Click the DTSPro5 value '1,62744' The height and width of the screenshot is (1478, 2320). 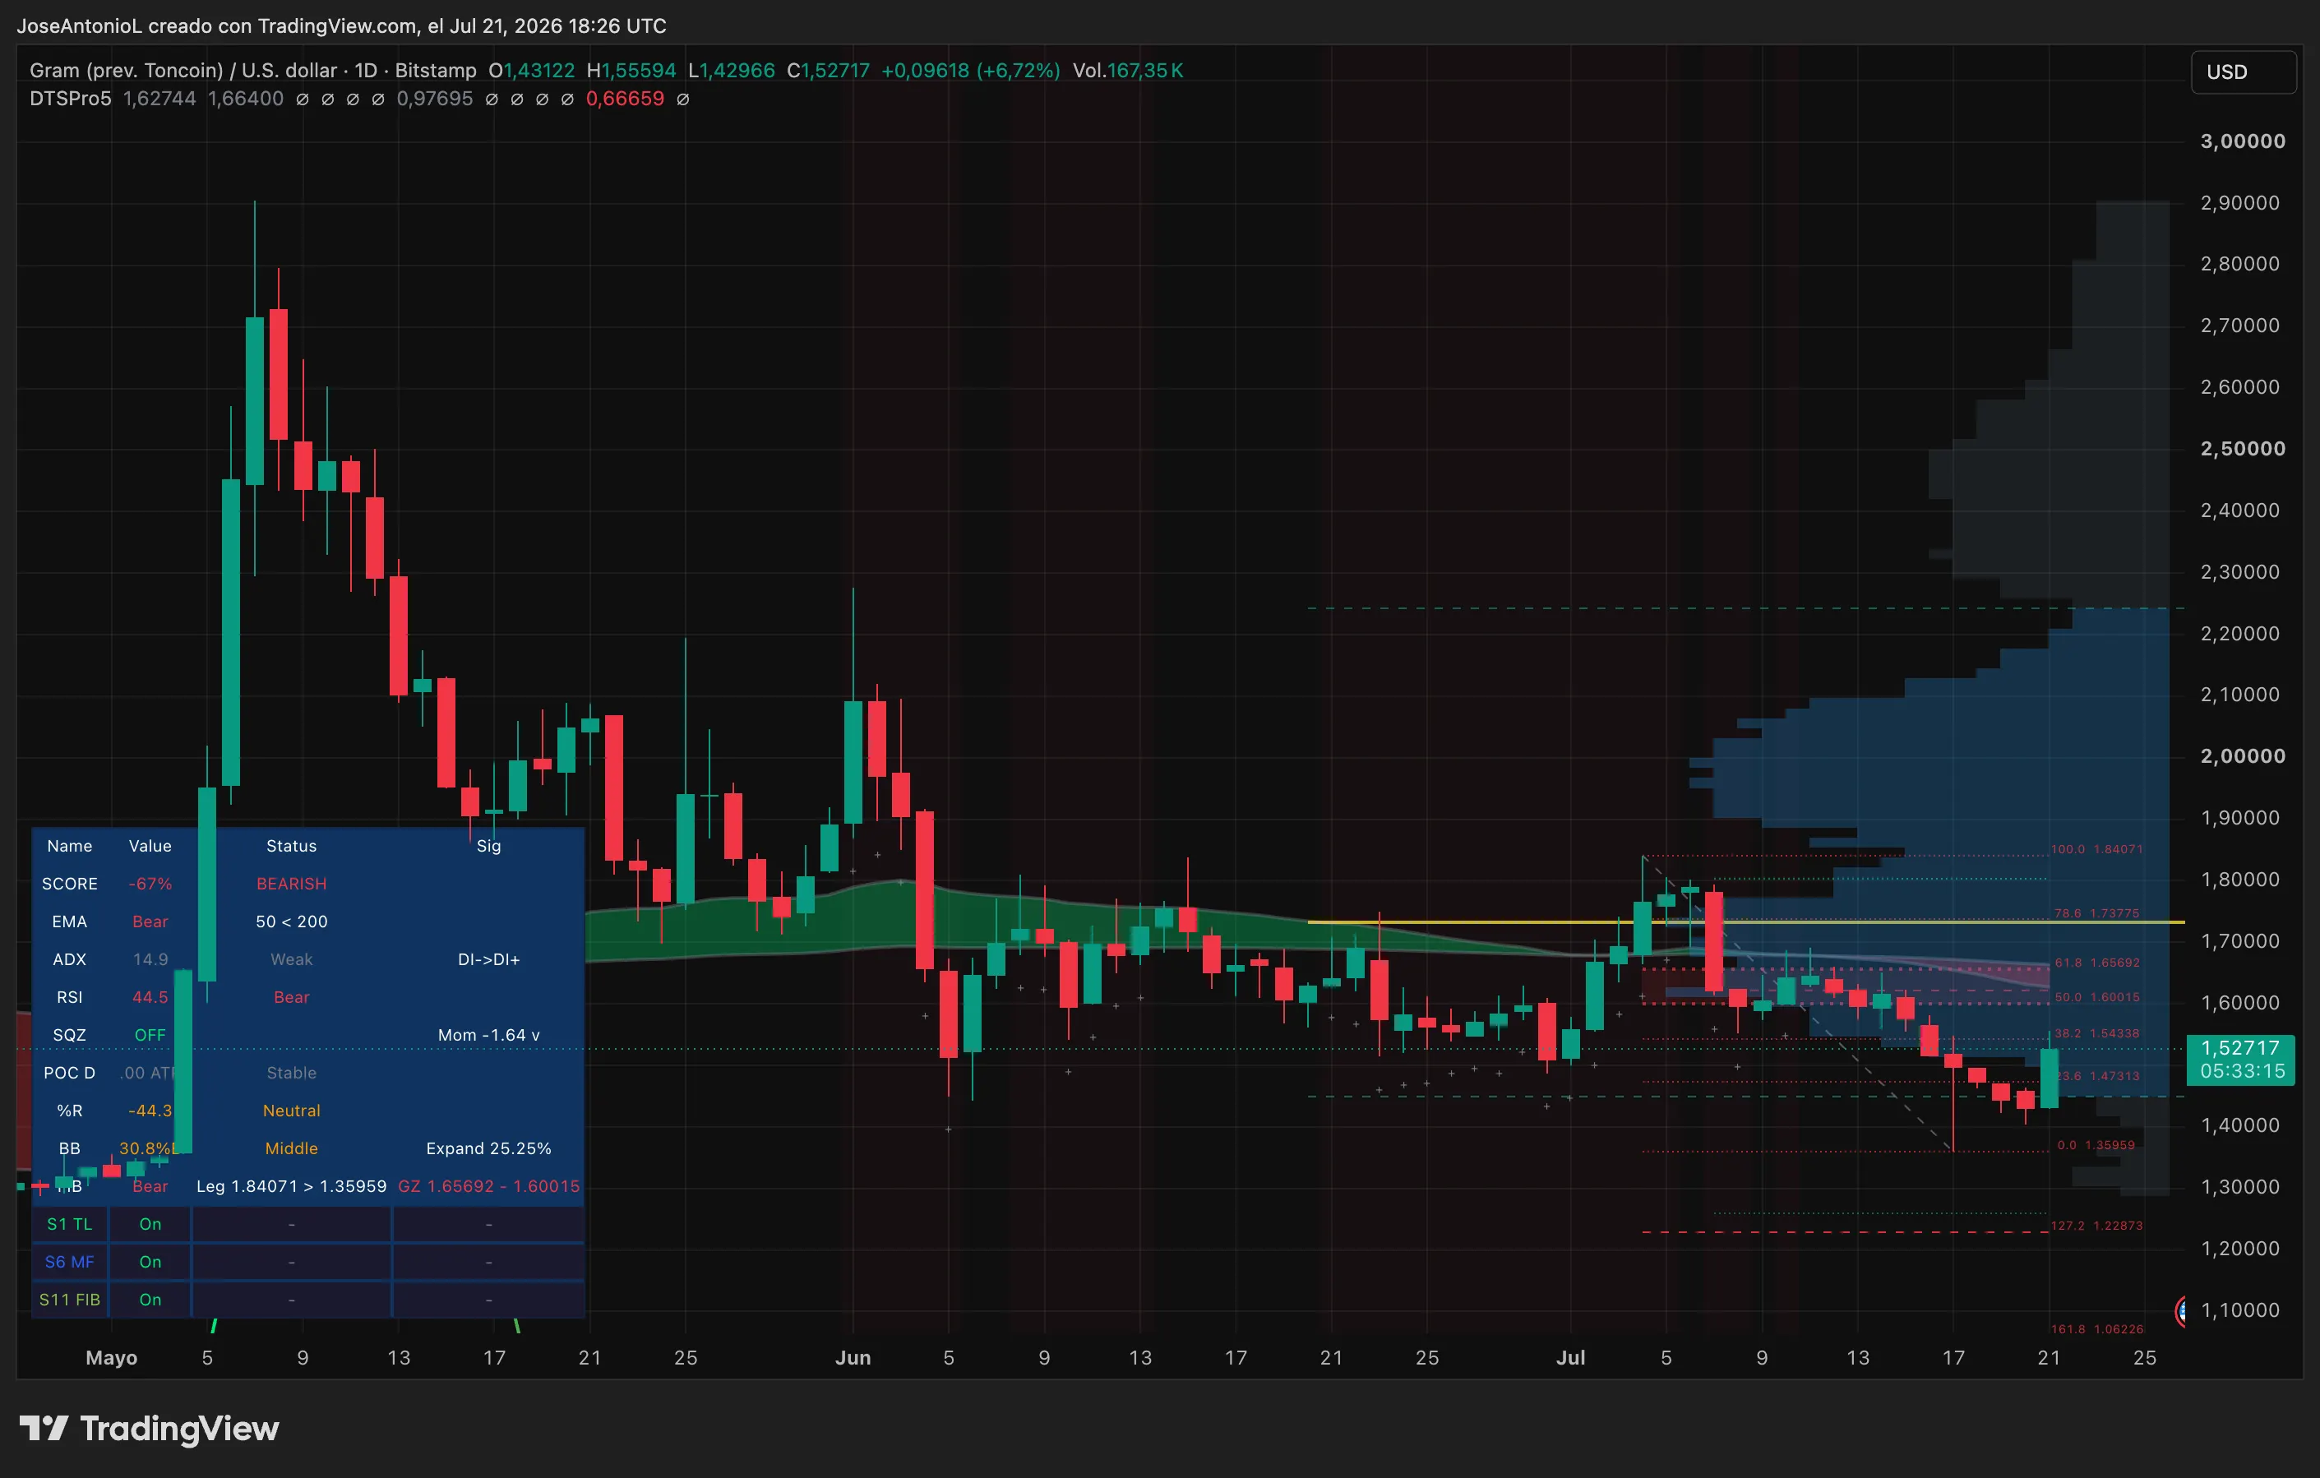159,99
